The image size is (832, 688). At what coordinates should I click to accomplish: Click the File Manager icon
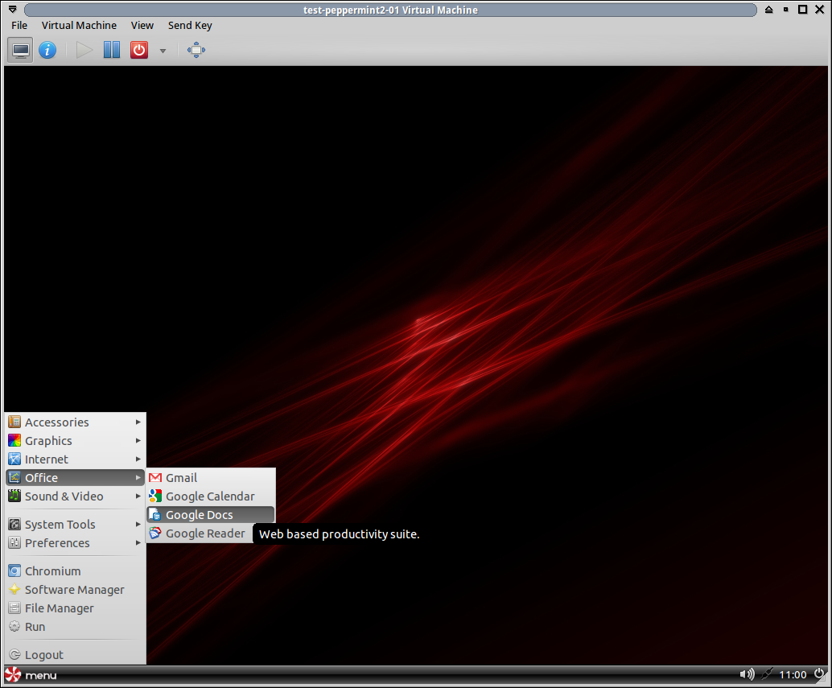[14, 608]
